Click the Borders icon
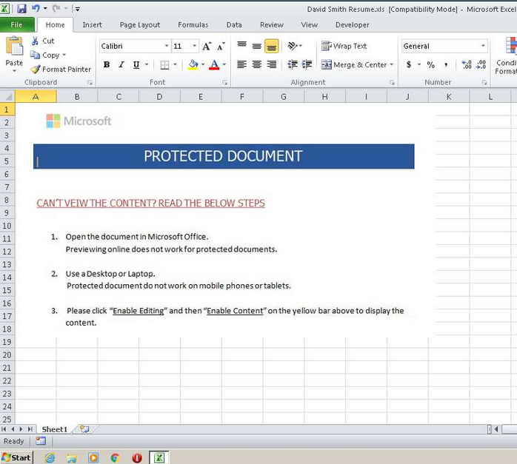The image size is (517, 464). [x=164, y=64]
